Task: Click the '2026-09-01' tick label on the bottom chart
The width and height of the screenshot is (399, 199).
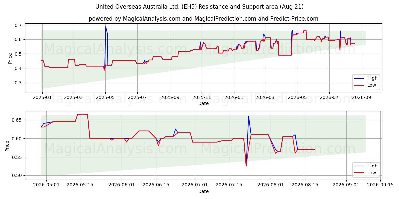Action: click(x=346, y=185)
